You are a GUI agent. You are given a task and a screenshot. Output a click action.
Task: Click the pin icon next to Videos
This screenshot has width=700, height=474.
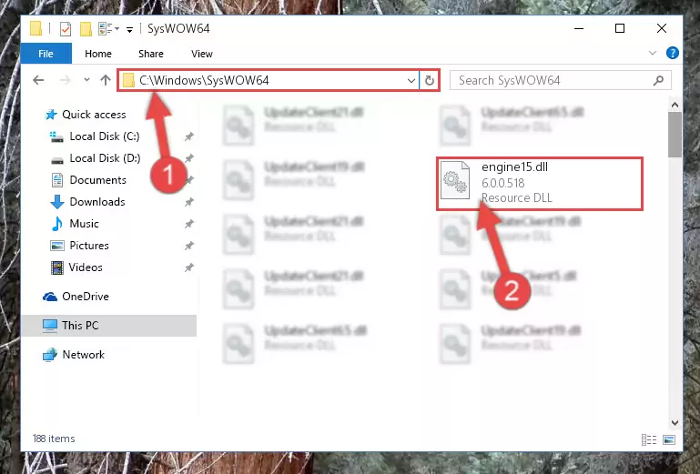[189, 267]
